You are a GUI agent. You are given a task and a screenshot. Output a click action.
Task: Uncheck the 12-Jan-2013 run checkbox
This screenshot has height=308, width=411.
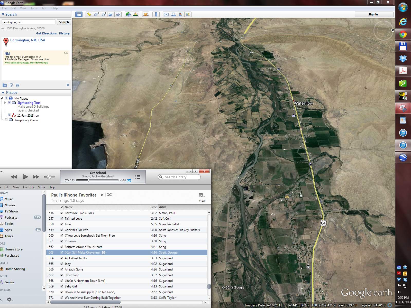pos(10,115)
